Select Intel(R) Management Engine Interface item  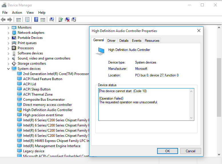tap(52, 146)
